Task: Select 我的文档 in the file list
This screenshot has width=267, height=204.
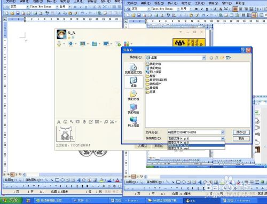Action: (x=153, y=64)
